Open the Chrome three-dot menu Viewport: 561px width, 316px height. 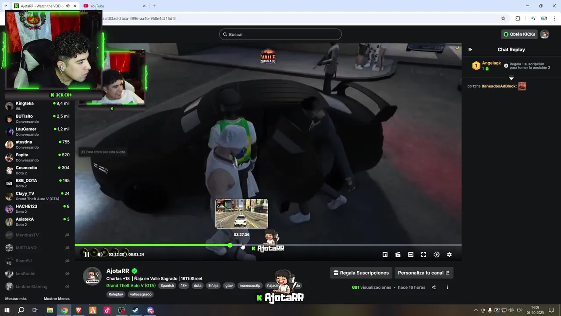(554, 18)
